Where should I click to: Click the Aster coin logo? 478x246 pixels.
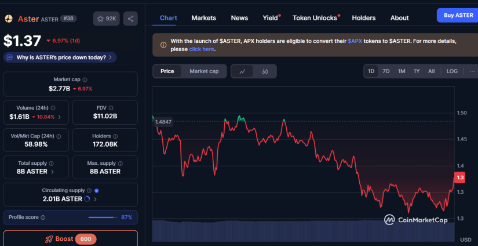pyautogui.click(x=9, y=19)
